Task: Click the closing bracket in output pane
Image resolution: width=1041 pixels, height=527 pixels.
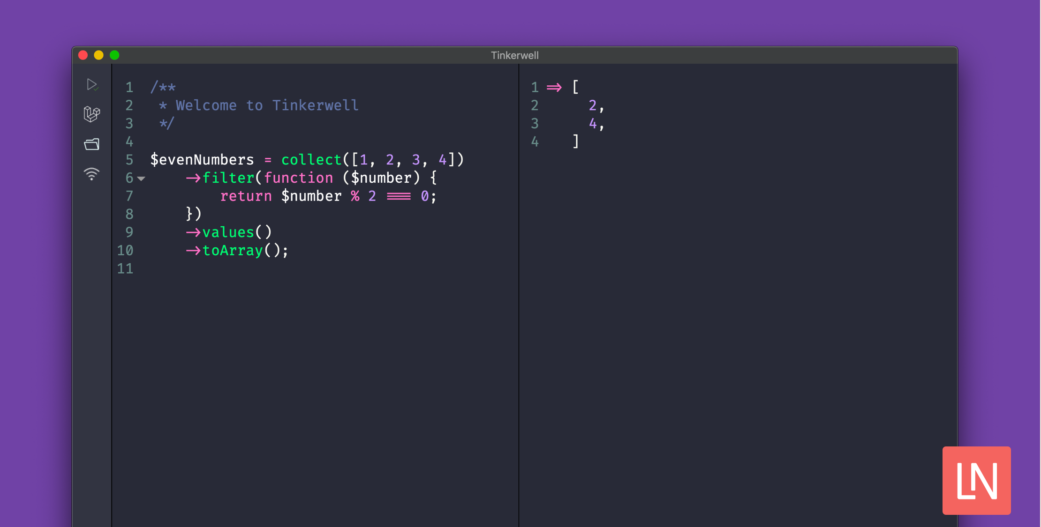Action: 576,141
